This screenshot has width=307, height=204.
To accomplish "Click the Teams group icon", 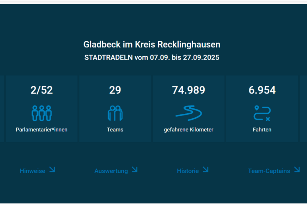I will pos(115,113).
